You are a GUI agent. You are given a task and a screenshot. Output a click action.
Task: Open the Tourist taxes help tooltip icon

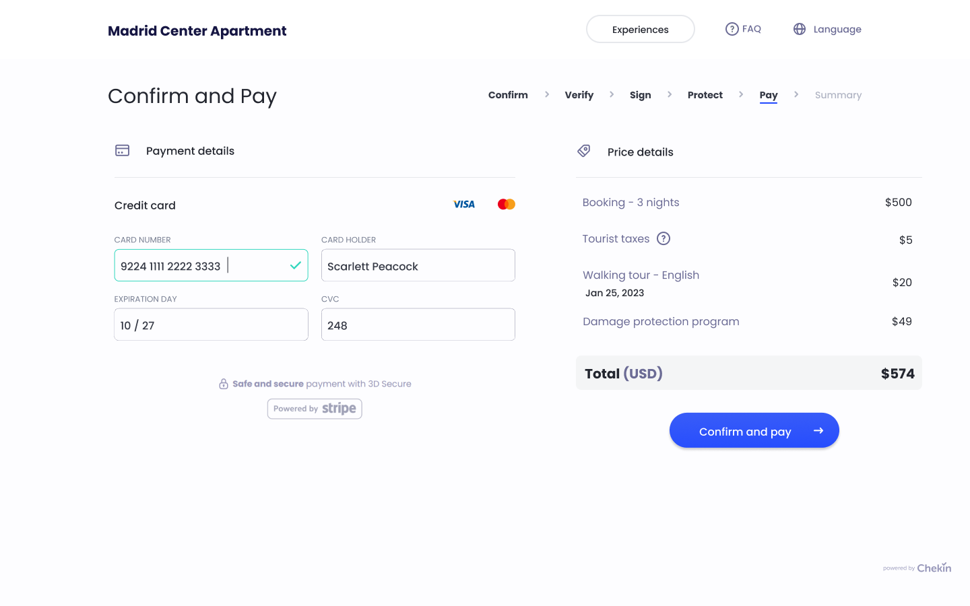(664, 238)
